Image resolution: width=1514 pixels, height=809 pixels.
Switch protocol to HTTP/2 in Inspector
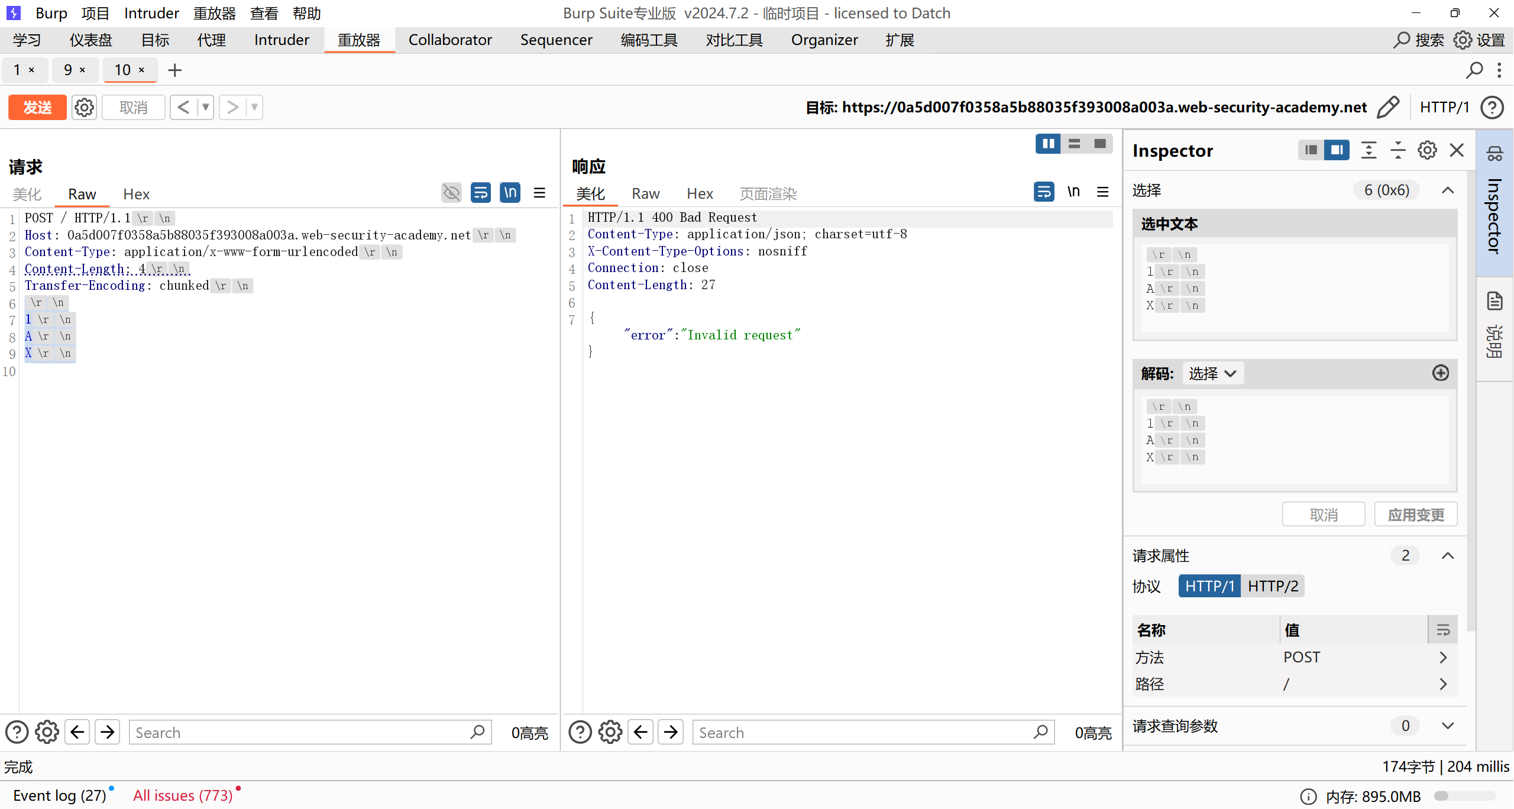point(1273,586)
